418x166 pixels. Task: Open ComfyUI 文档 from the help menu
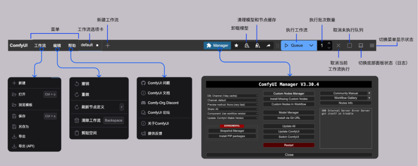[164, 93]
